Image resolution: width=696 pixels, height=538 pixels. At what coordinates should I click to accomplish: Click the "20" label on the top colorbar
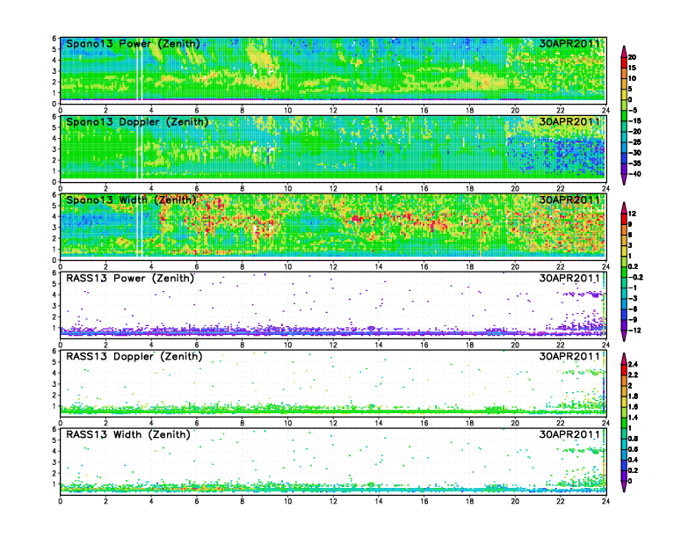click(x=632, y=57)
